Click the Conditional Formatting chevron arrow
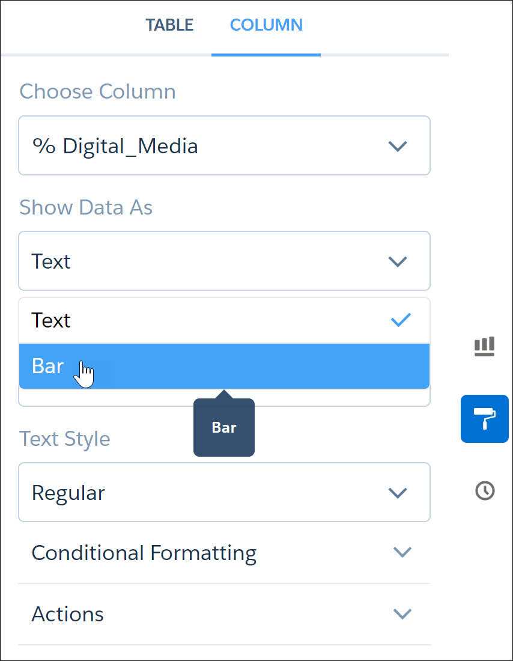Viewport: 513px width, 661px height. point(402,552)
